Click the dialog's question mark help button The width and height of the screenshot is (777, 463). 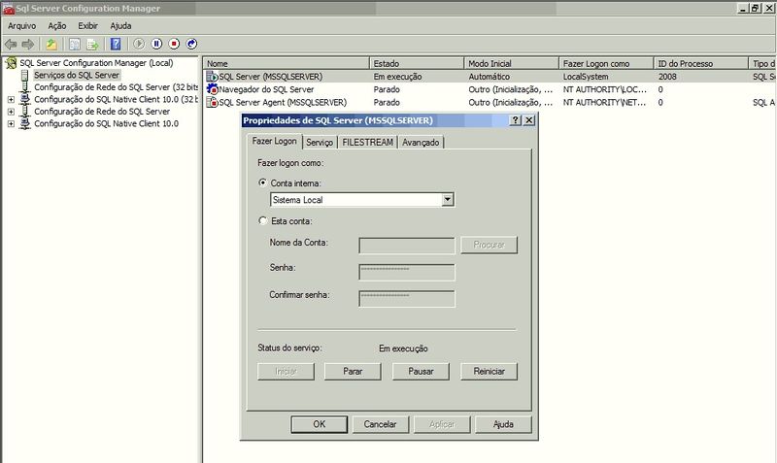tap(516, 120)
